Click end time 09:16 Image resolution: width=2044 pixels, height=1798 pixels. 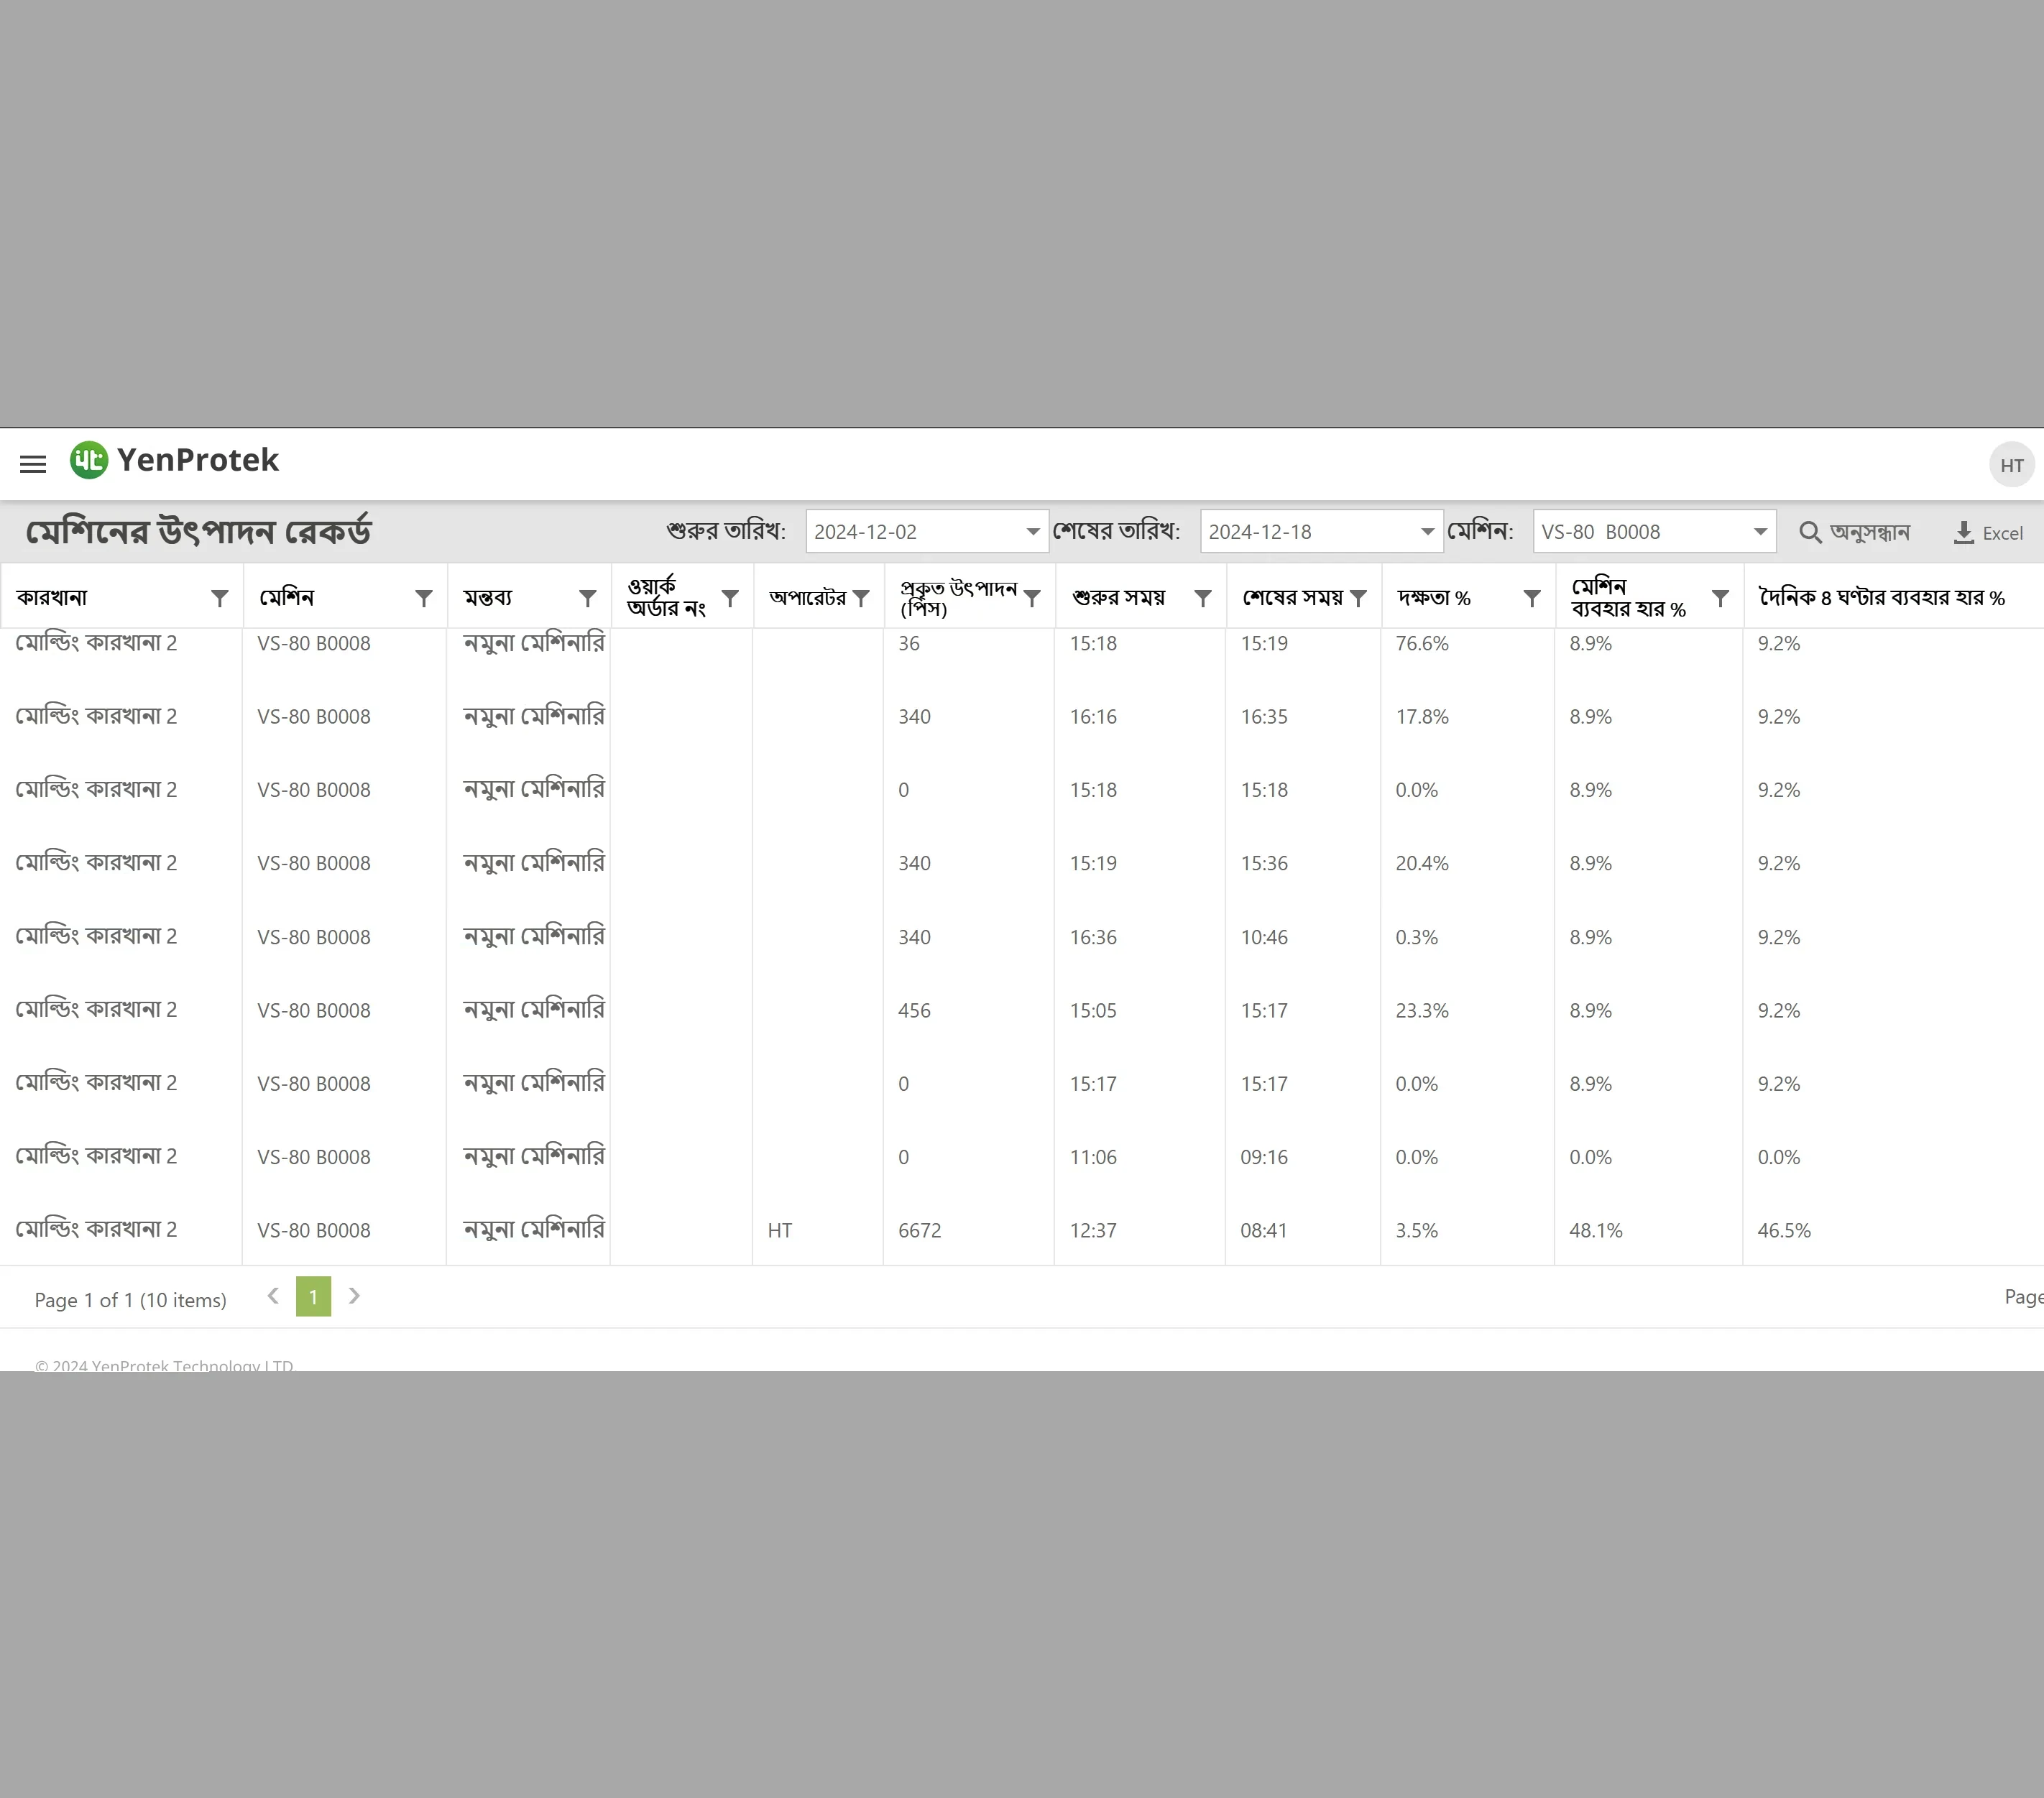pos(1264,1158)
